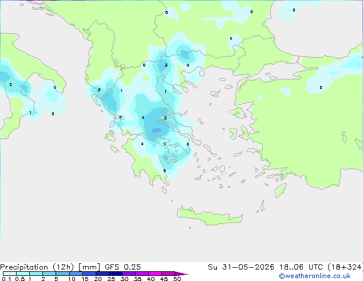The image size is (363, 281).
Task: Click the legend tick label '50'
Action: point(177,279)
